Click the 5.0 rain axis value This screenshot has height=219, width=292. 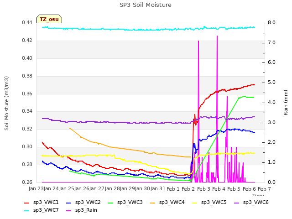click(x=272, y=83)
